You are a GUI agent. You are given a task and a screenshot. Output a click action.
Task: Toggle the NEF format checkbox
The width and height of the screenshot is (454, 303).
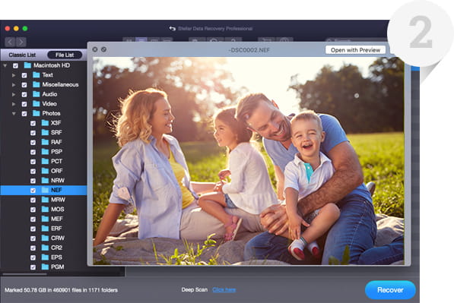point(33,191)
